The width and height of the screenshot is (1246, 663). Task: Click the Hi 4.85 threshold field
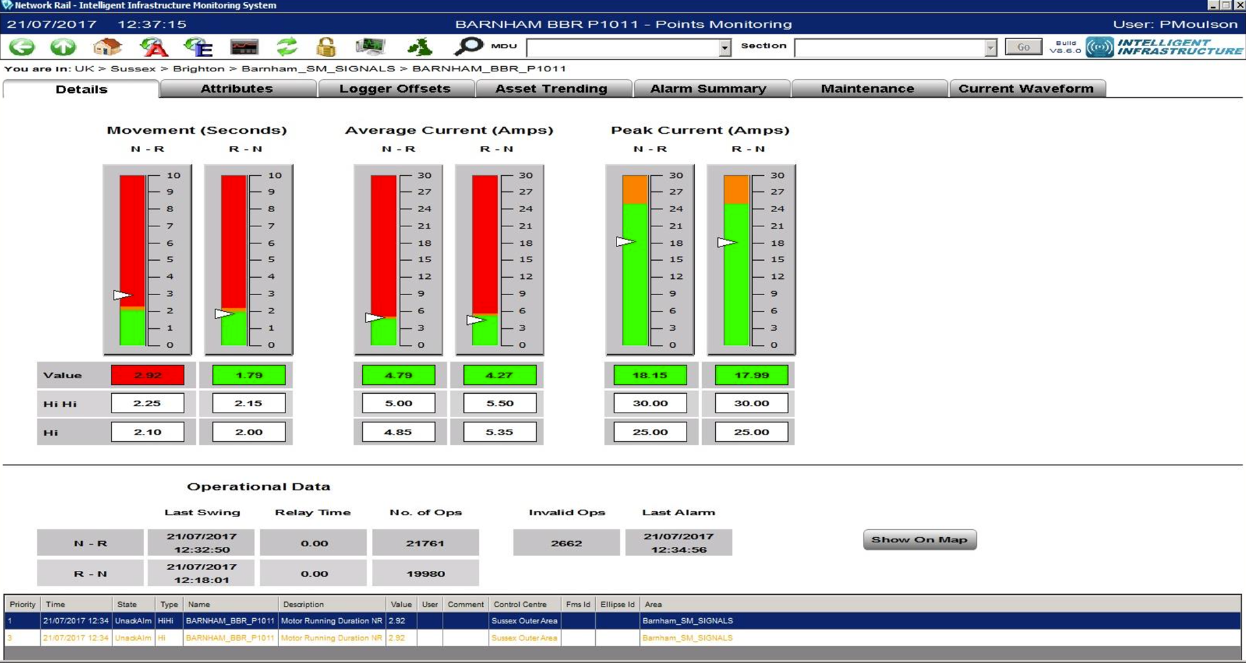pos(398,432)
